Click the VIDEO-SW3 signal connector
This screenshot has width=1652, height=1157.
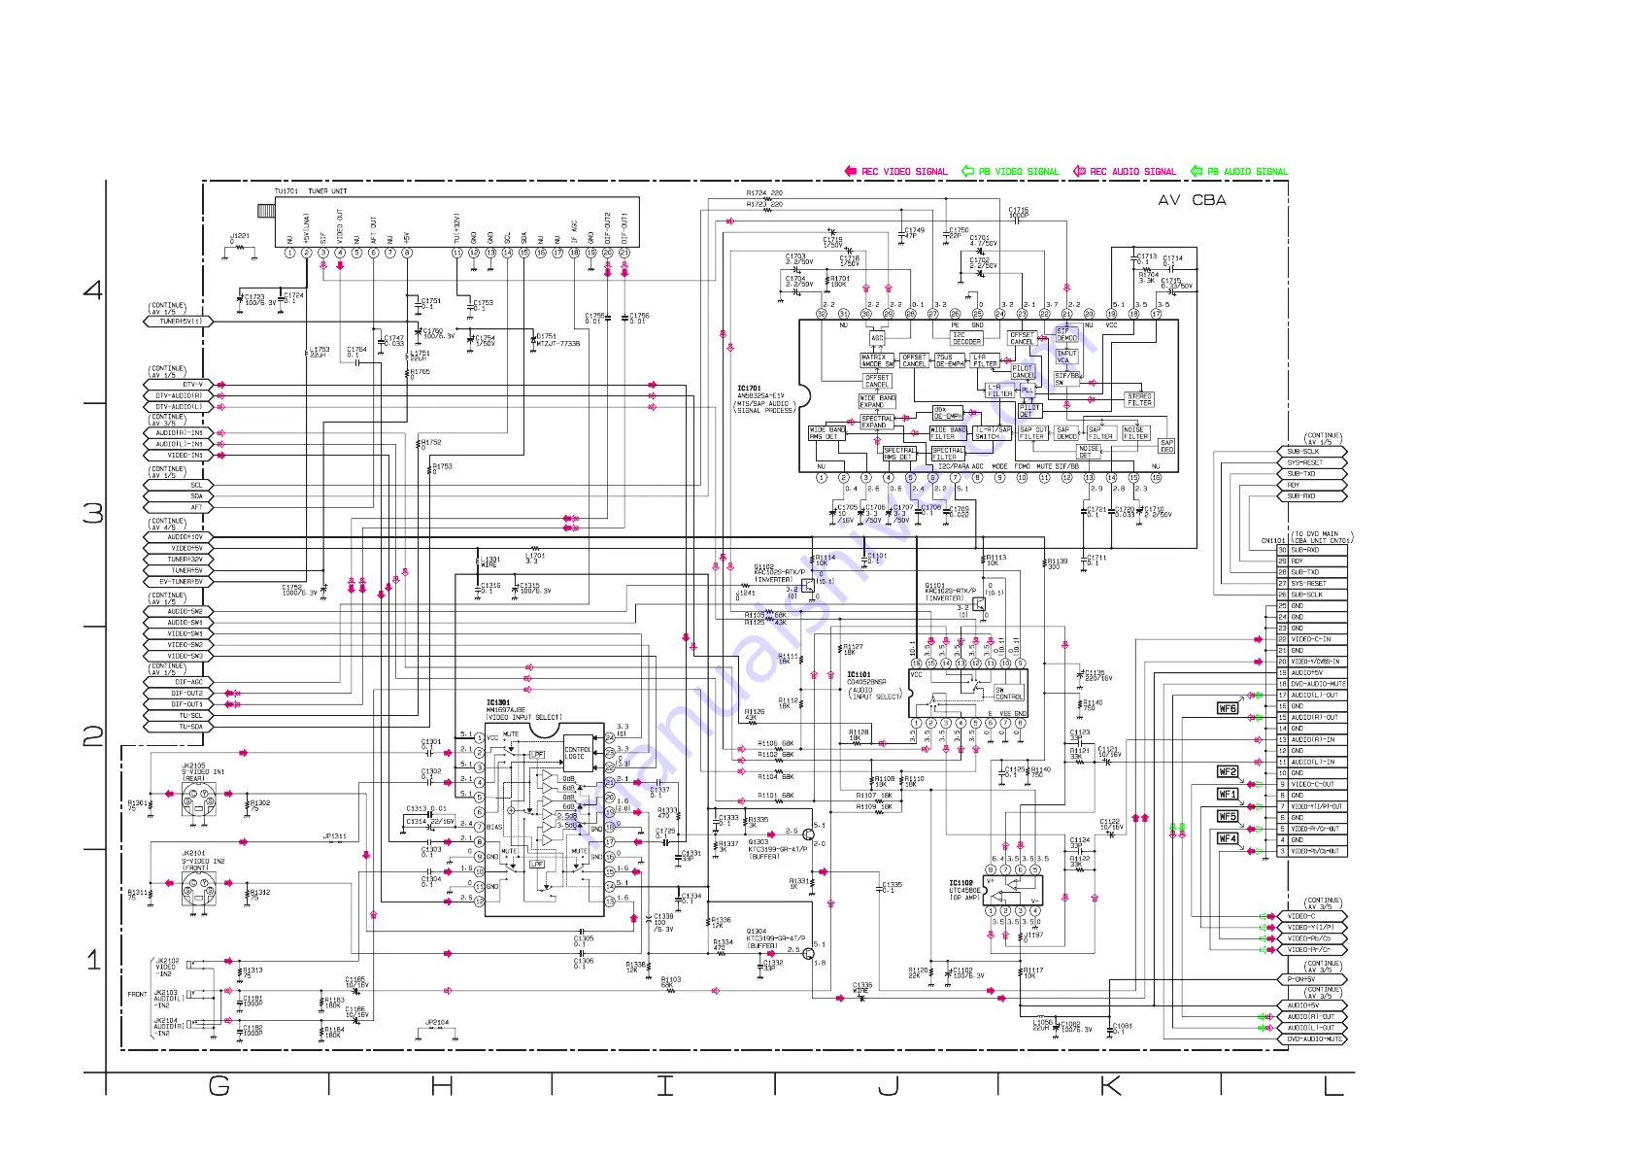pyautogui.click(x=180, y=656)
